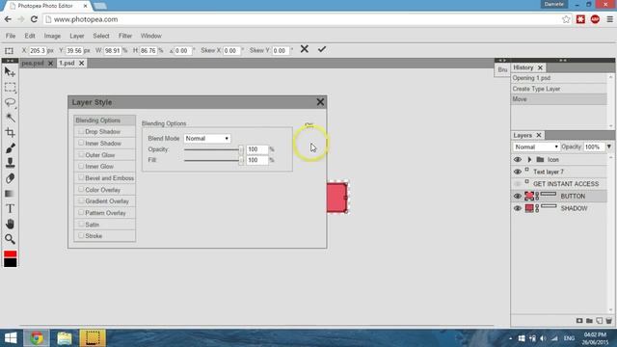The image size is (617, 347).
Task: Enable Outer Glow checkbox
Action: 81,154
